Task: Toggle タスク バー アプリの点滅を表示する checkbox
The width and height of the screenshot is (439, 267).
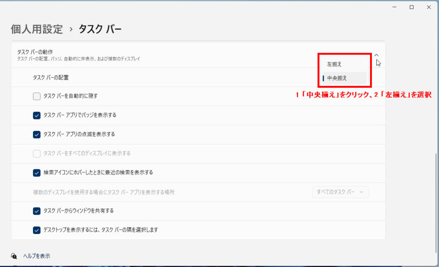Action: pos(37,134)
